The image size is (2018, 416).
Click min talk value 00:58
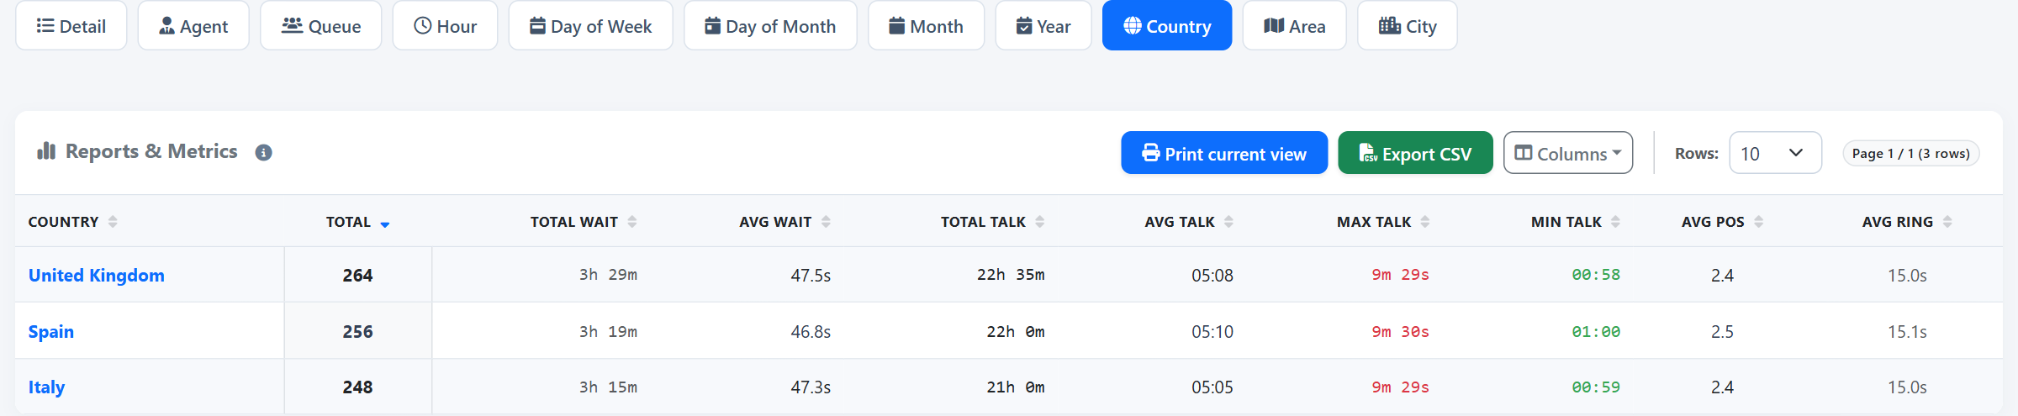pos(1596,275)
